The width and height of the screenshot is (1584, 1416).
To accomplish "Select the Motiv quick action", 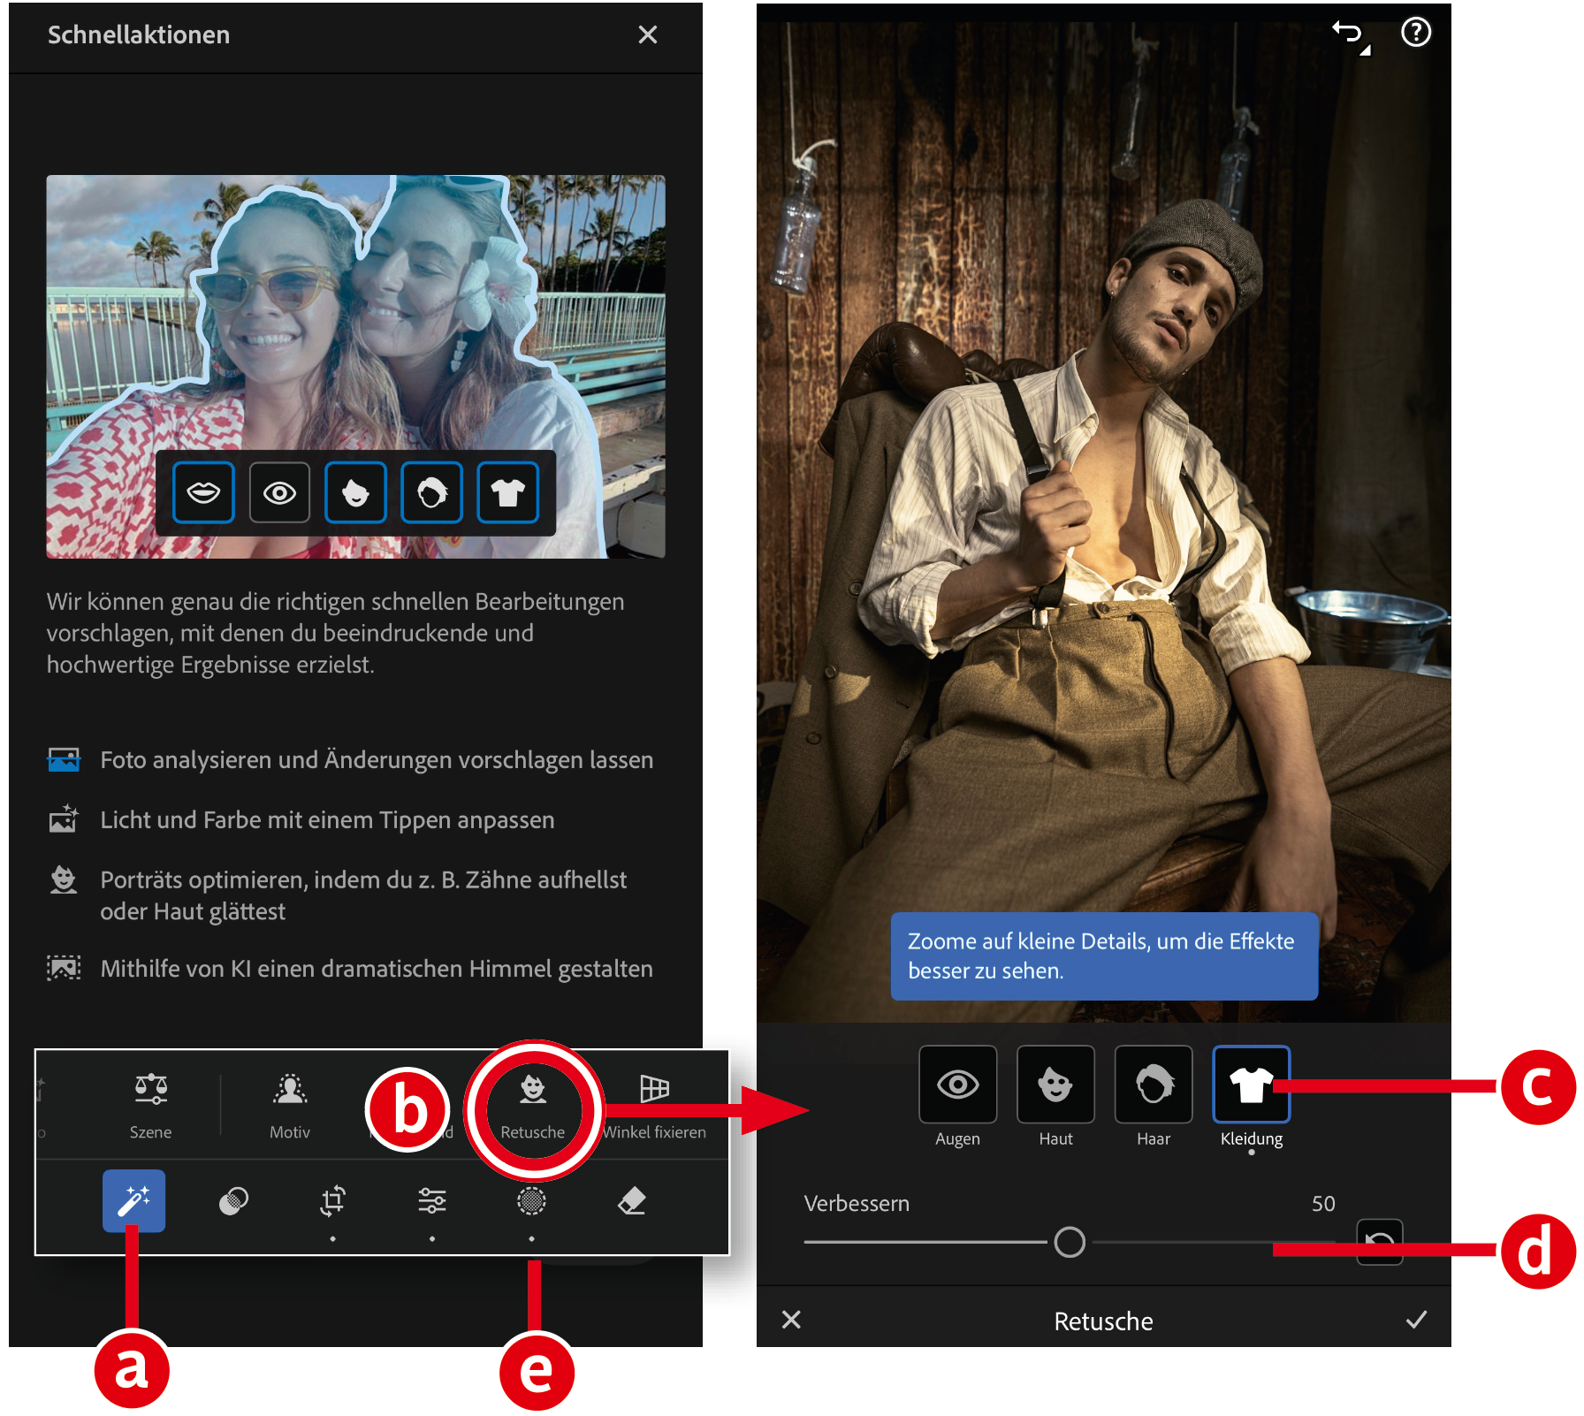I will pos(290,1105).
